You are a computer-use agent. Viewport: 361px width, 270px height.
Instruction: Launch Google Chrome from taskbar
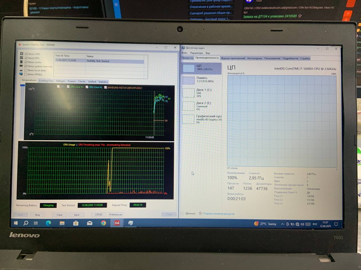click(x=104, y=223)
